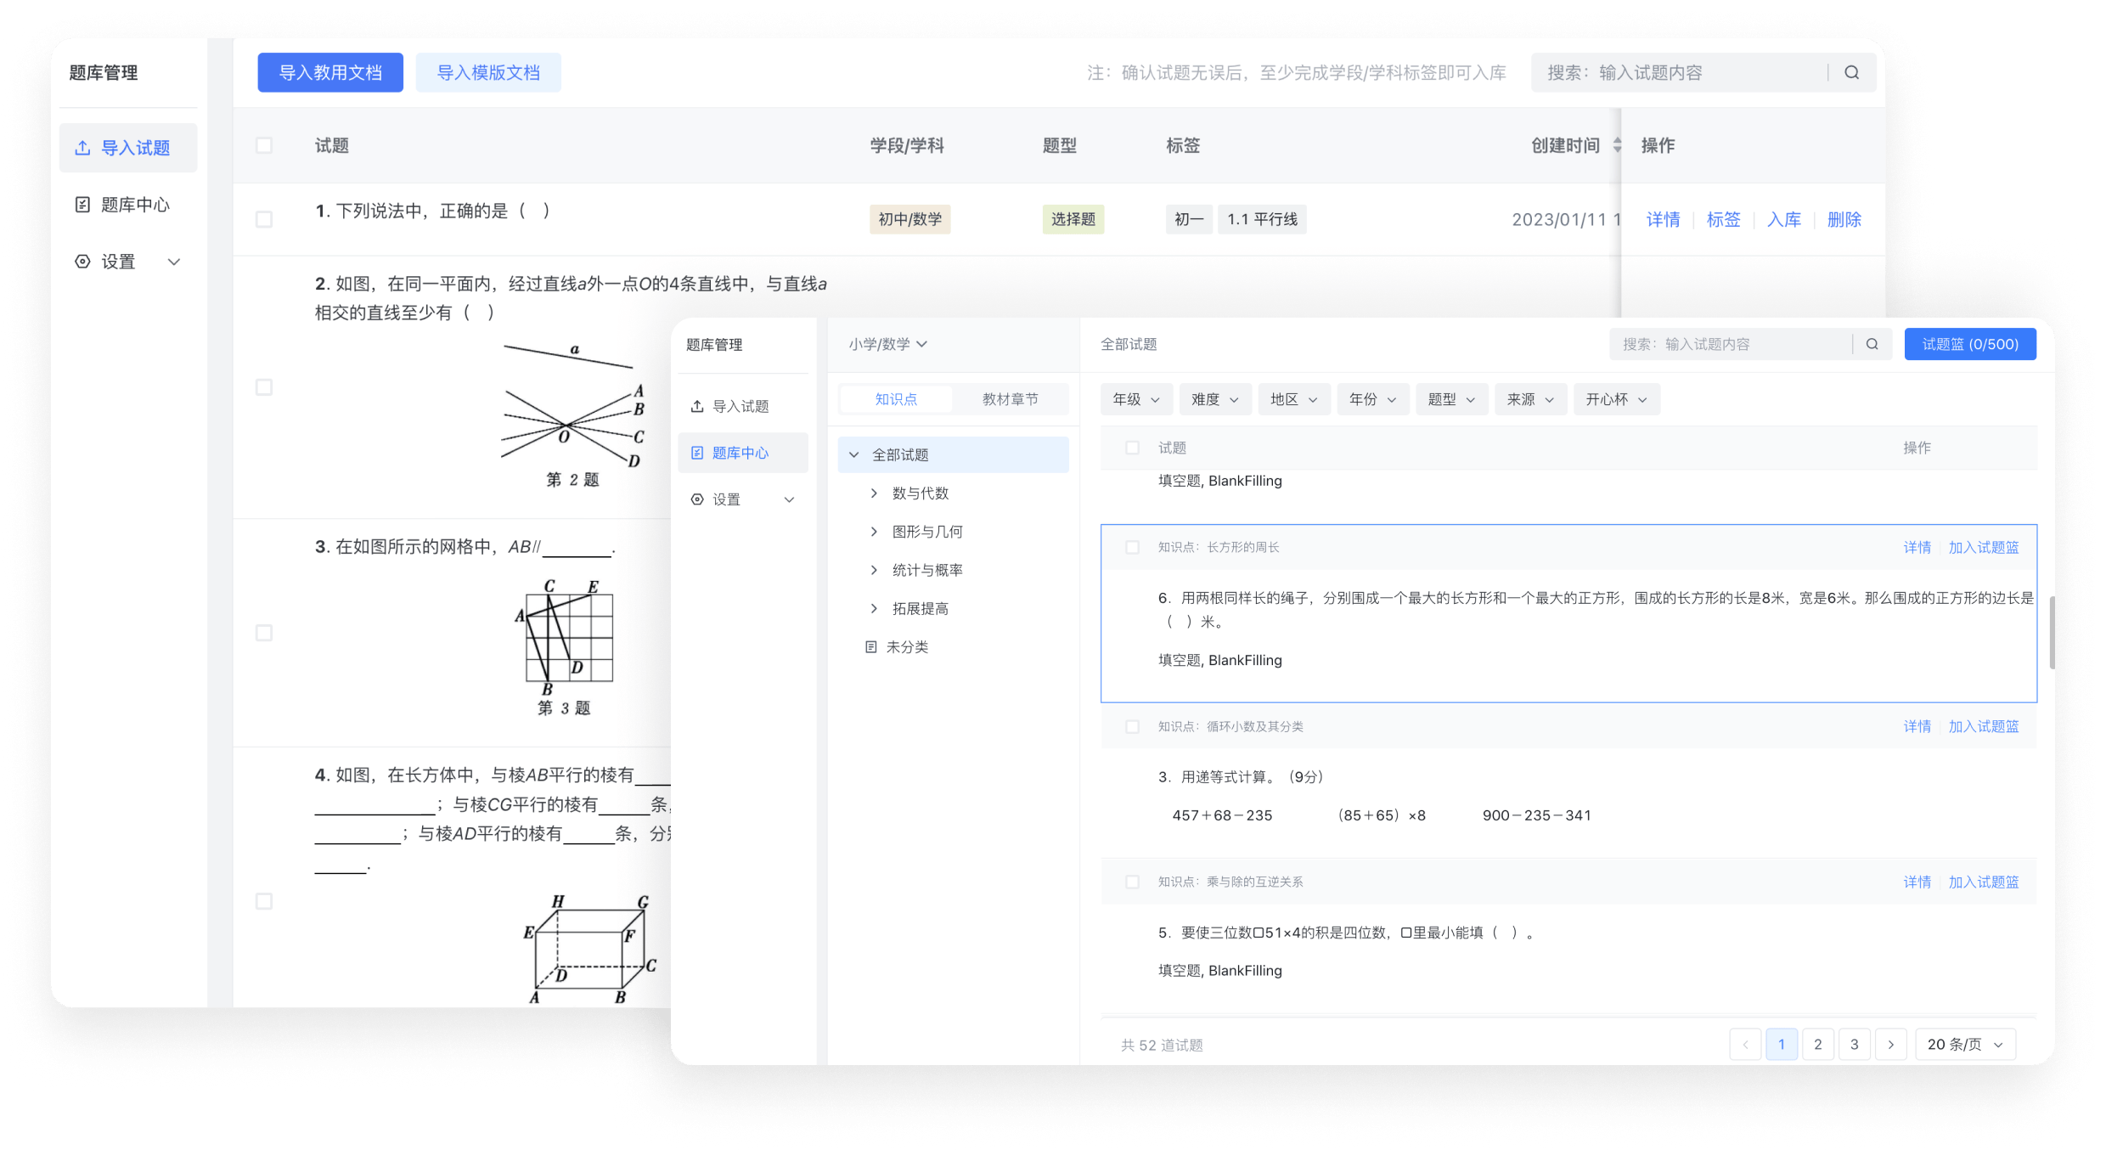Viewport: 2106px width, 1150px height.
Task: Click the search icon beside 试题篮 button
Action: (x=1872, y=344)
